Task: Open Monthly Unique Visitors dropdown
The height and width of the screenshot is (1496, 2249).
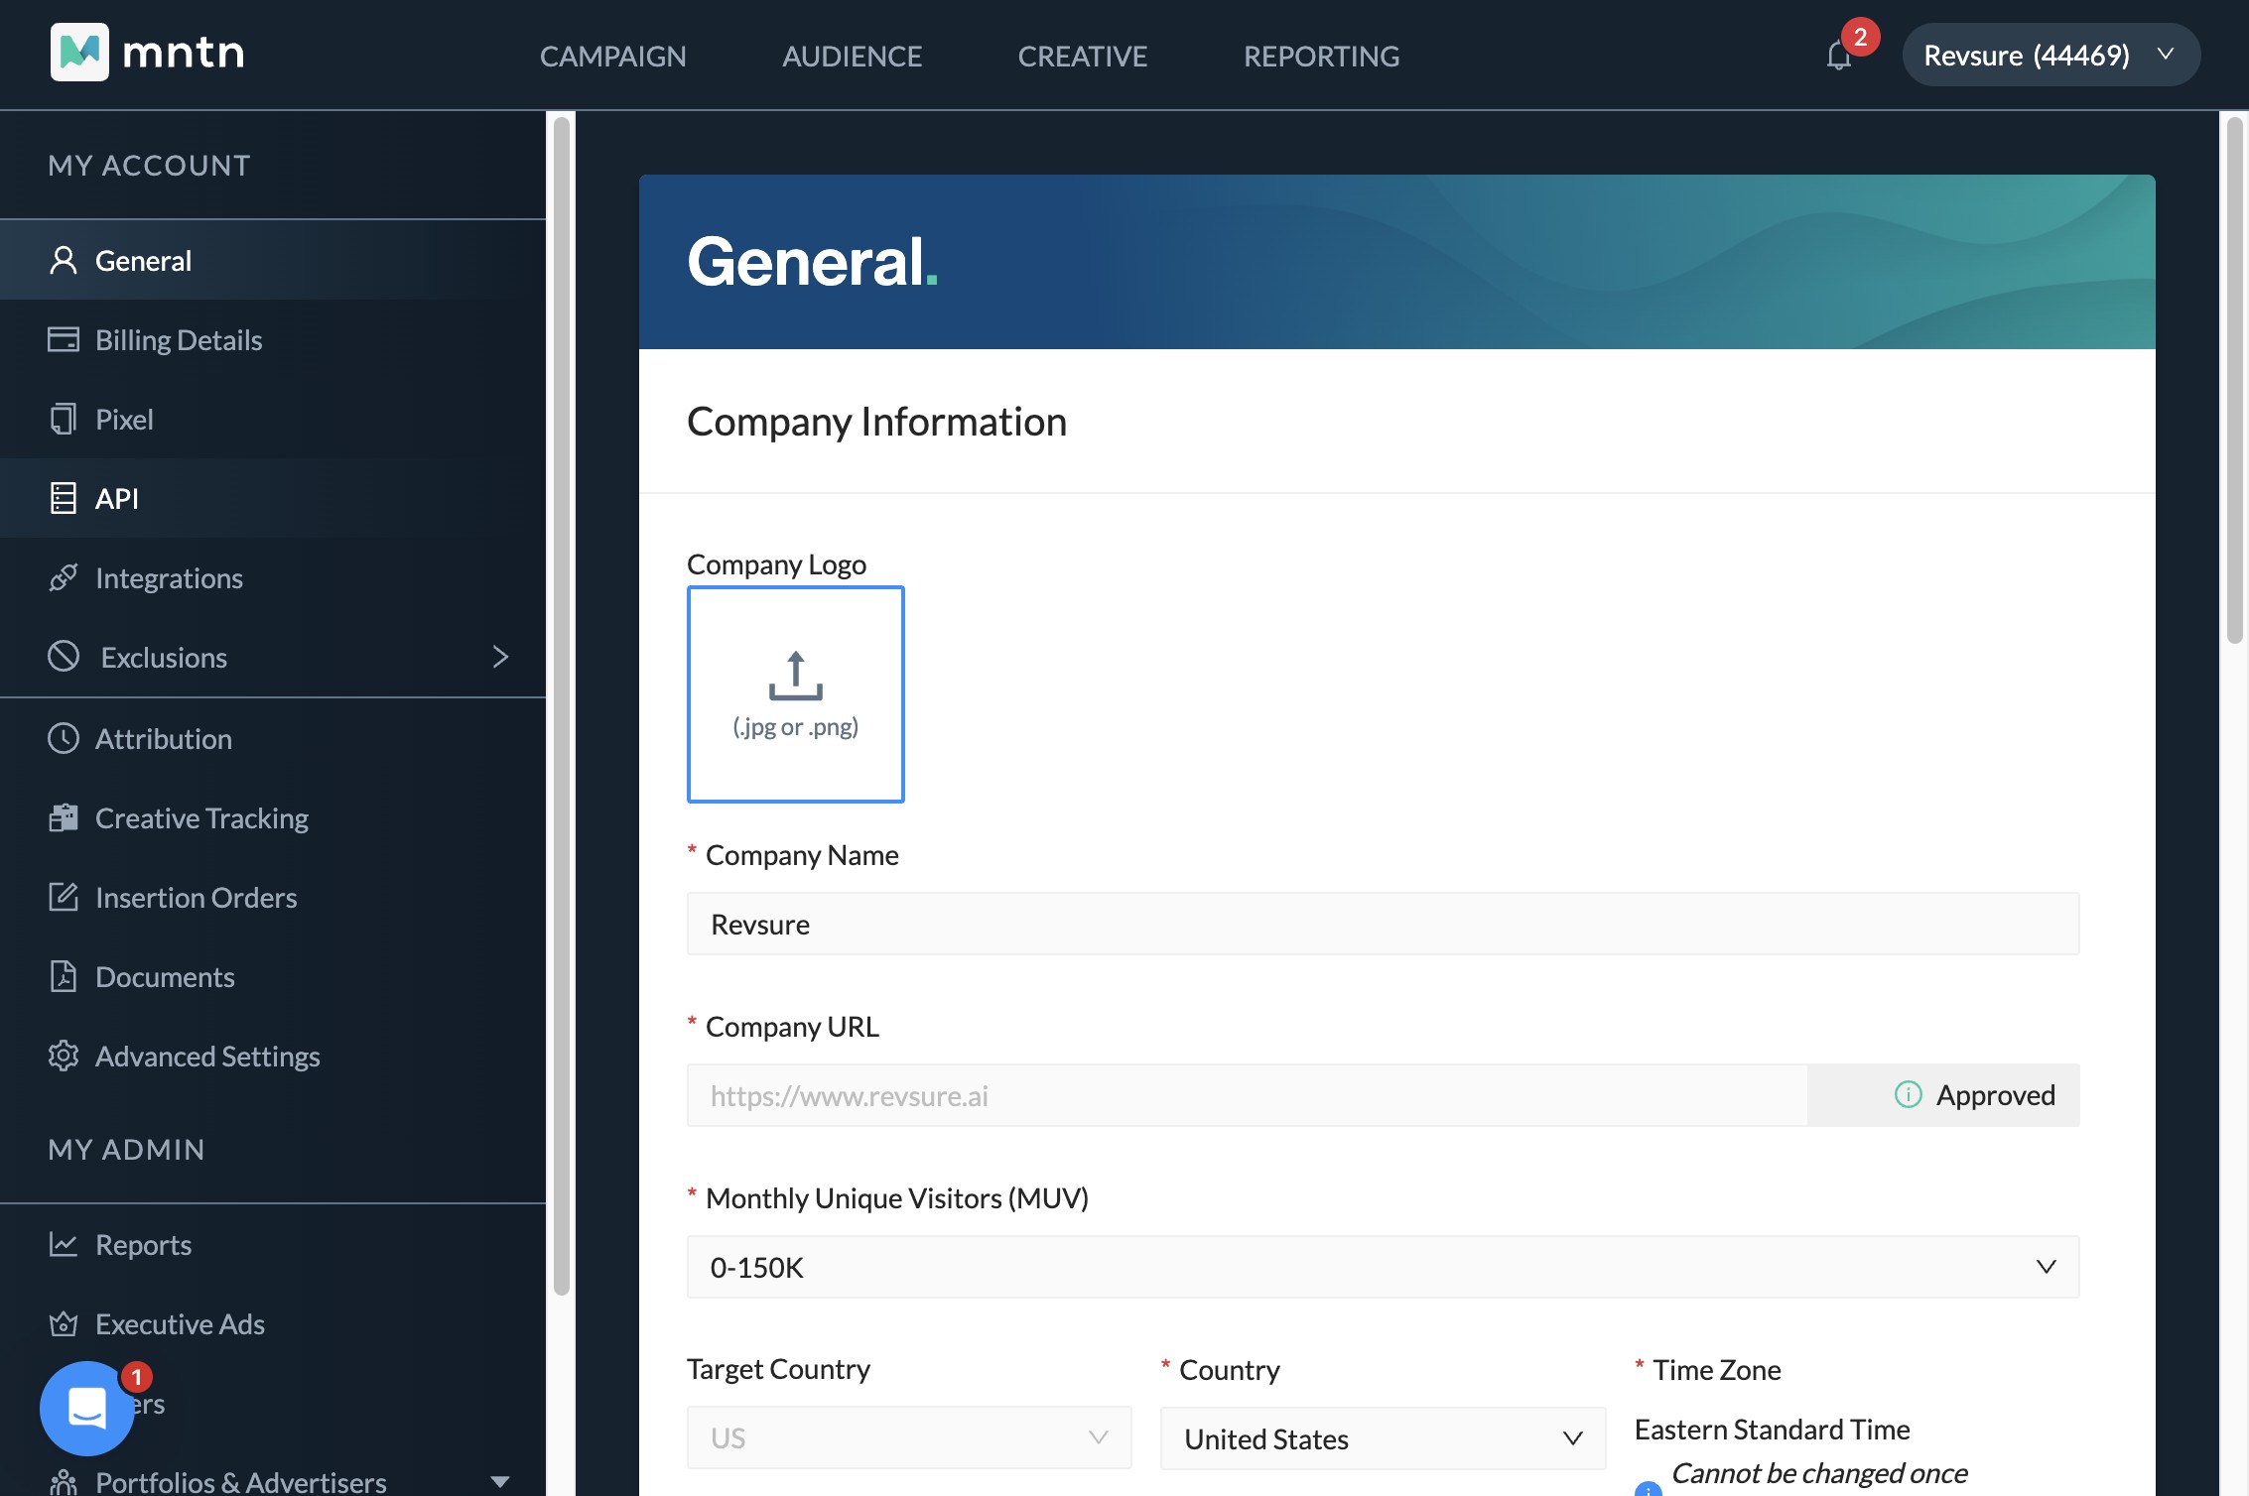Action: click(x=1383, y=1267)
